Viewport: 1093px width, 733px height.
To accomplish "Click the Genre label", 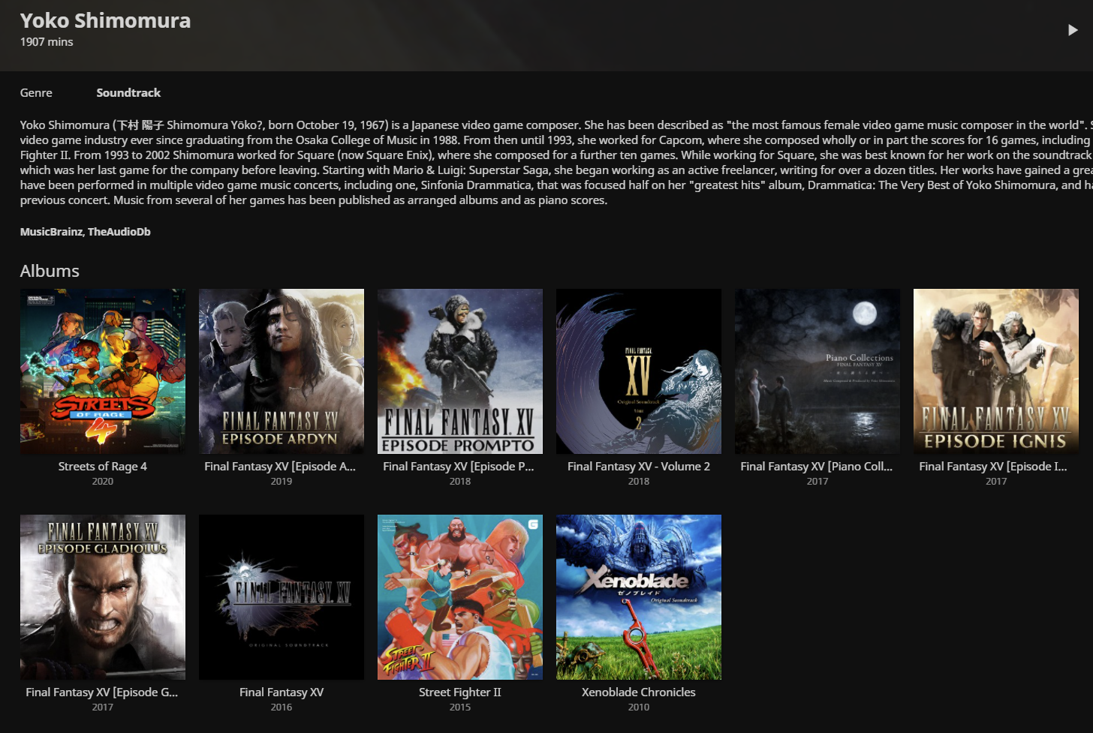I will click(36, 93).
